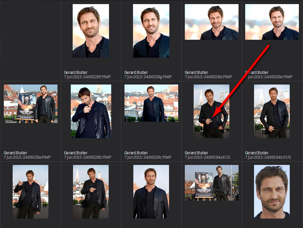The image size is (303, 228).
Task: Click the caption text 7 Jun 2013 : 2486226b MWP
Action: pyautogui.click(x=88, y=157)
